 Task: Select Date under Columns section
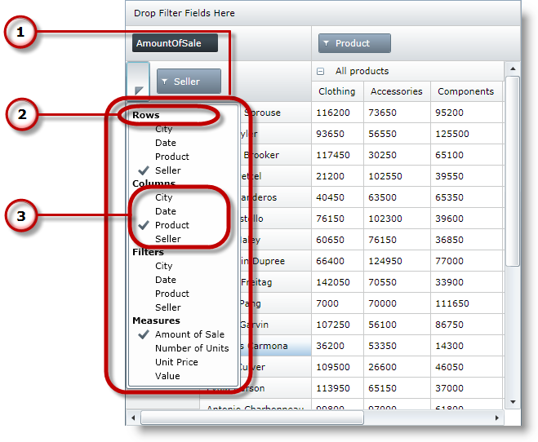click(165, 211)
